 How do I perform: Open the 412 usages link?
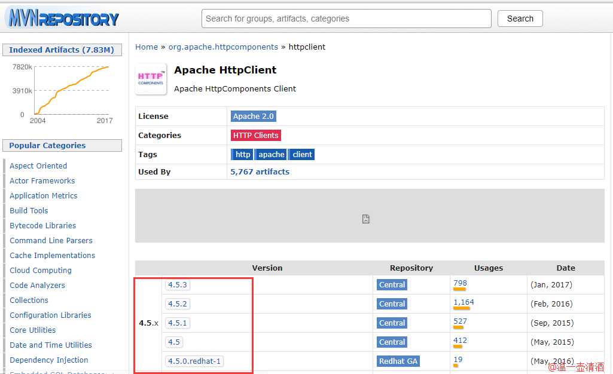point(460,341)
